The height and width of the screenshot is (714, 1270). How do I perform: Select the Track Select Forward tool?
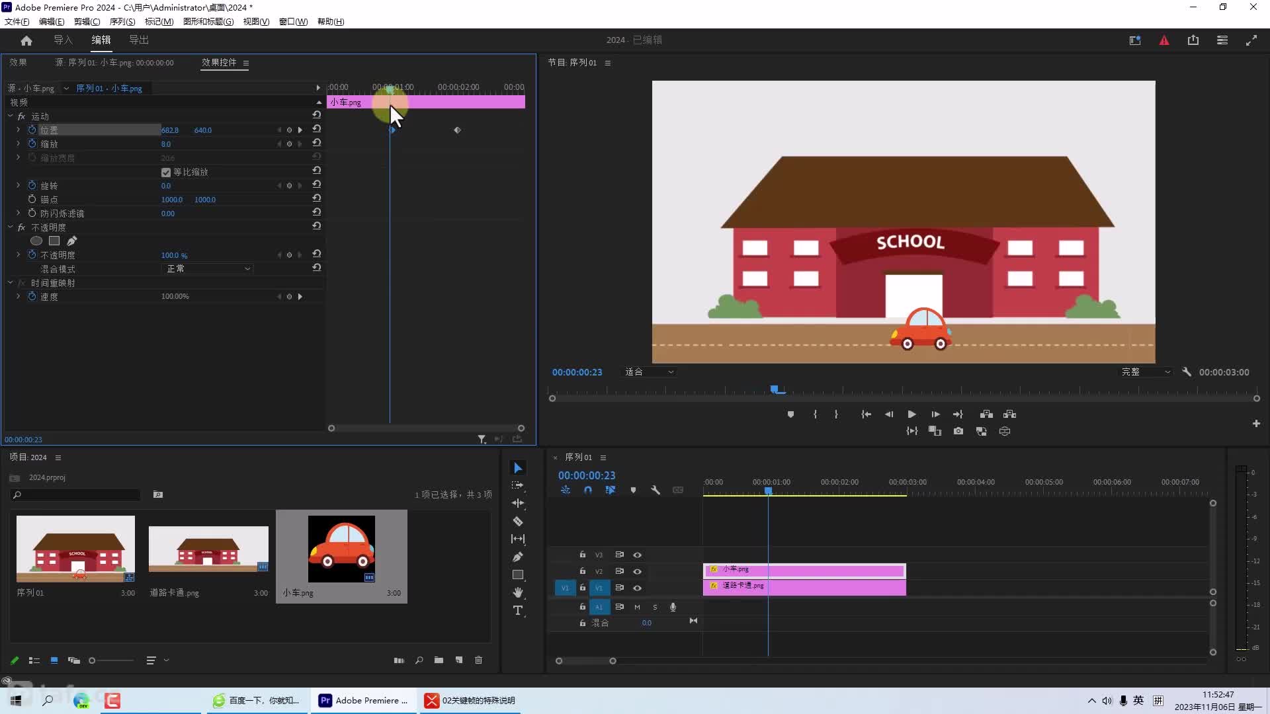click(x=518, y=485)
